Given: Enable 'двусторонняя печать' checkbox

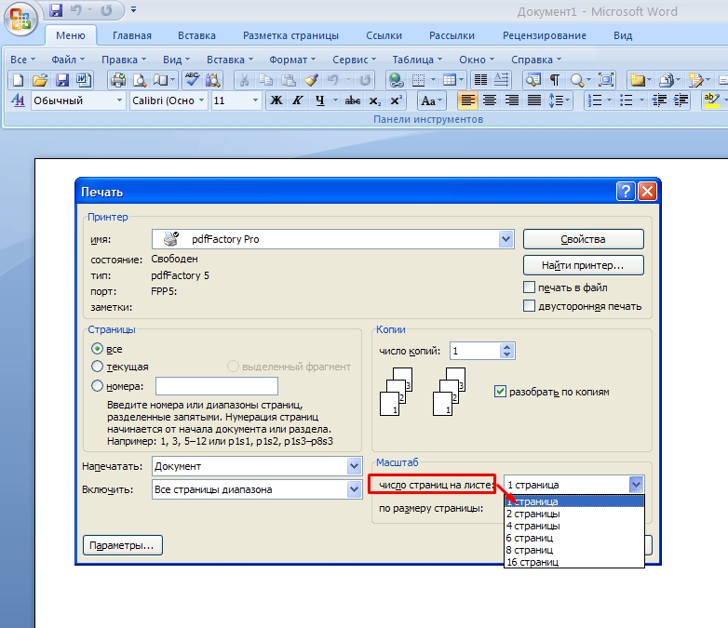Looking at the screenshot, I should pos(529,306).
